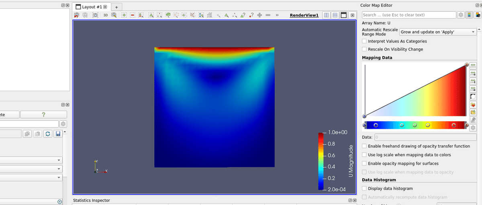Open Automatic Rescale Range Mode dropdown
Screen dimensions: 482x205
click(437, 32)
